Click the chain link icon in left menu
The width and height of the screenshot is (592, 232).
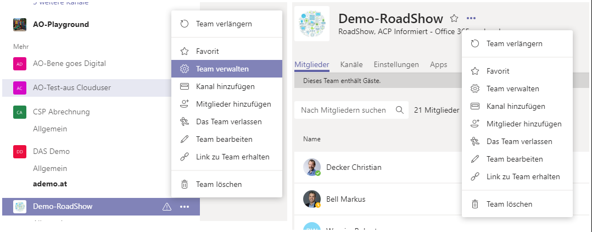tap(185, 157)
